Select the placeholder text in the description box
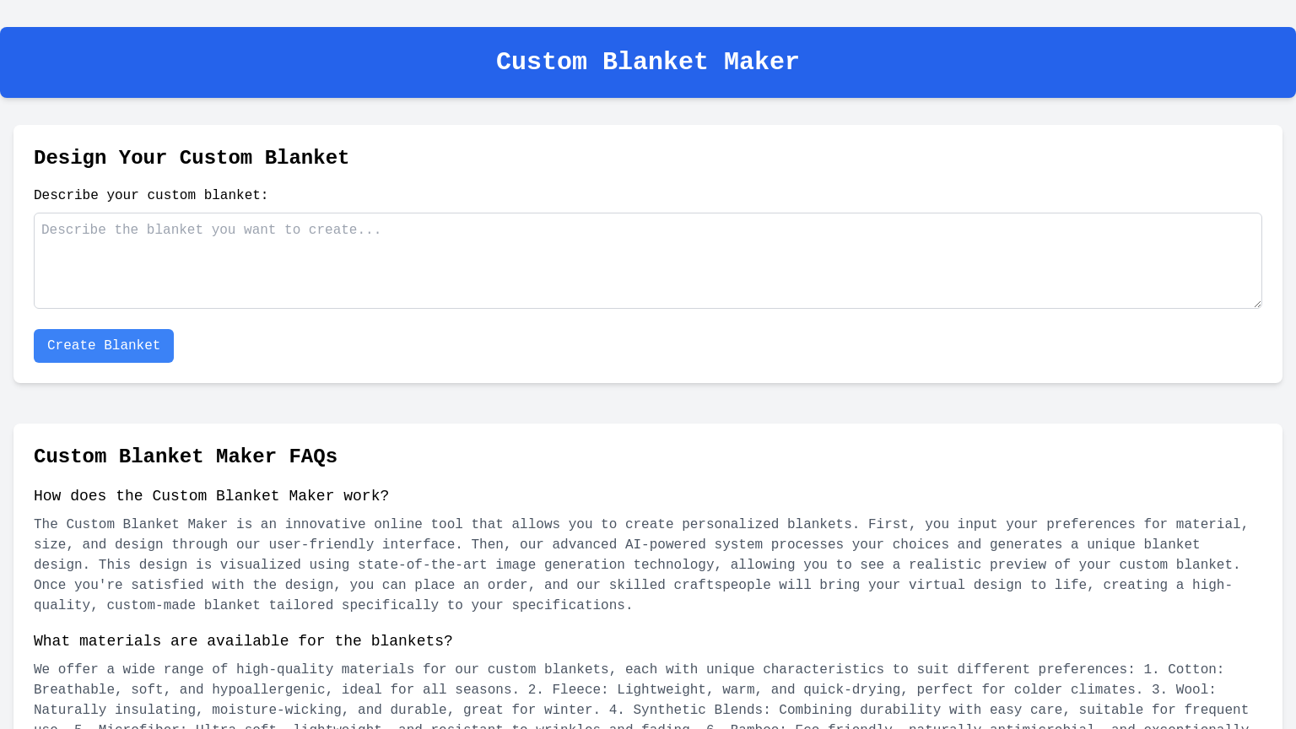This screenshot has width=1296, height=729. pyautogui.click(x=210, y=230)
